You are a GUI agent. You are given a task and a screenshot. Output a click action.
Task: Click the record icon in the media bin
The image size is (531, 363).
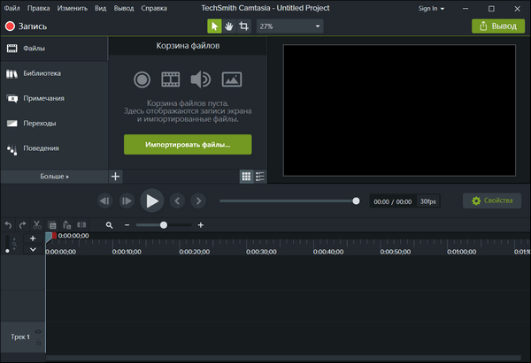tap(142, 79)
